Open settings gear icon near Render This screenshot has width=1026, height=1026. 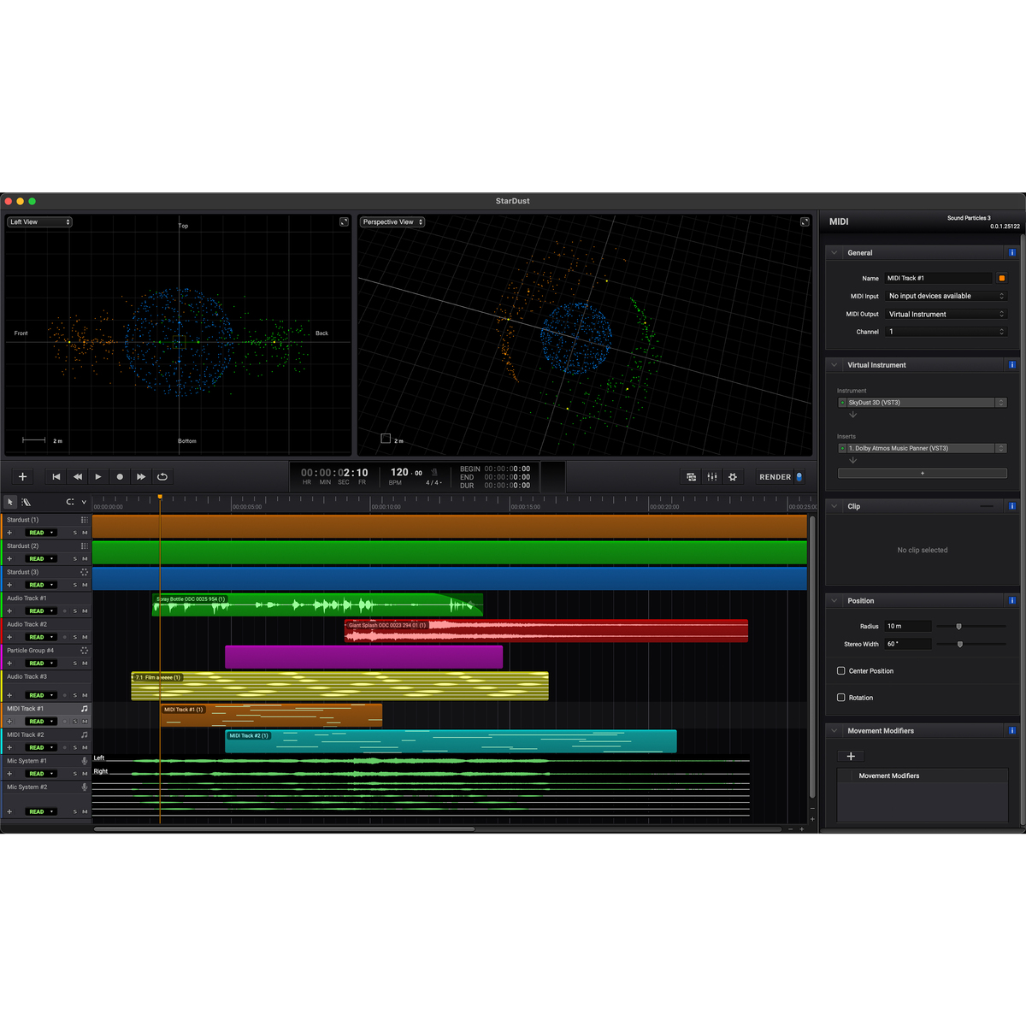tap(733, 477)
